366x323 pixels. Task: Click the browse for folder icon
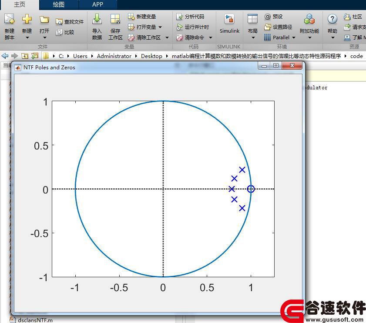pyautogui.click(x=35, y=56)
